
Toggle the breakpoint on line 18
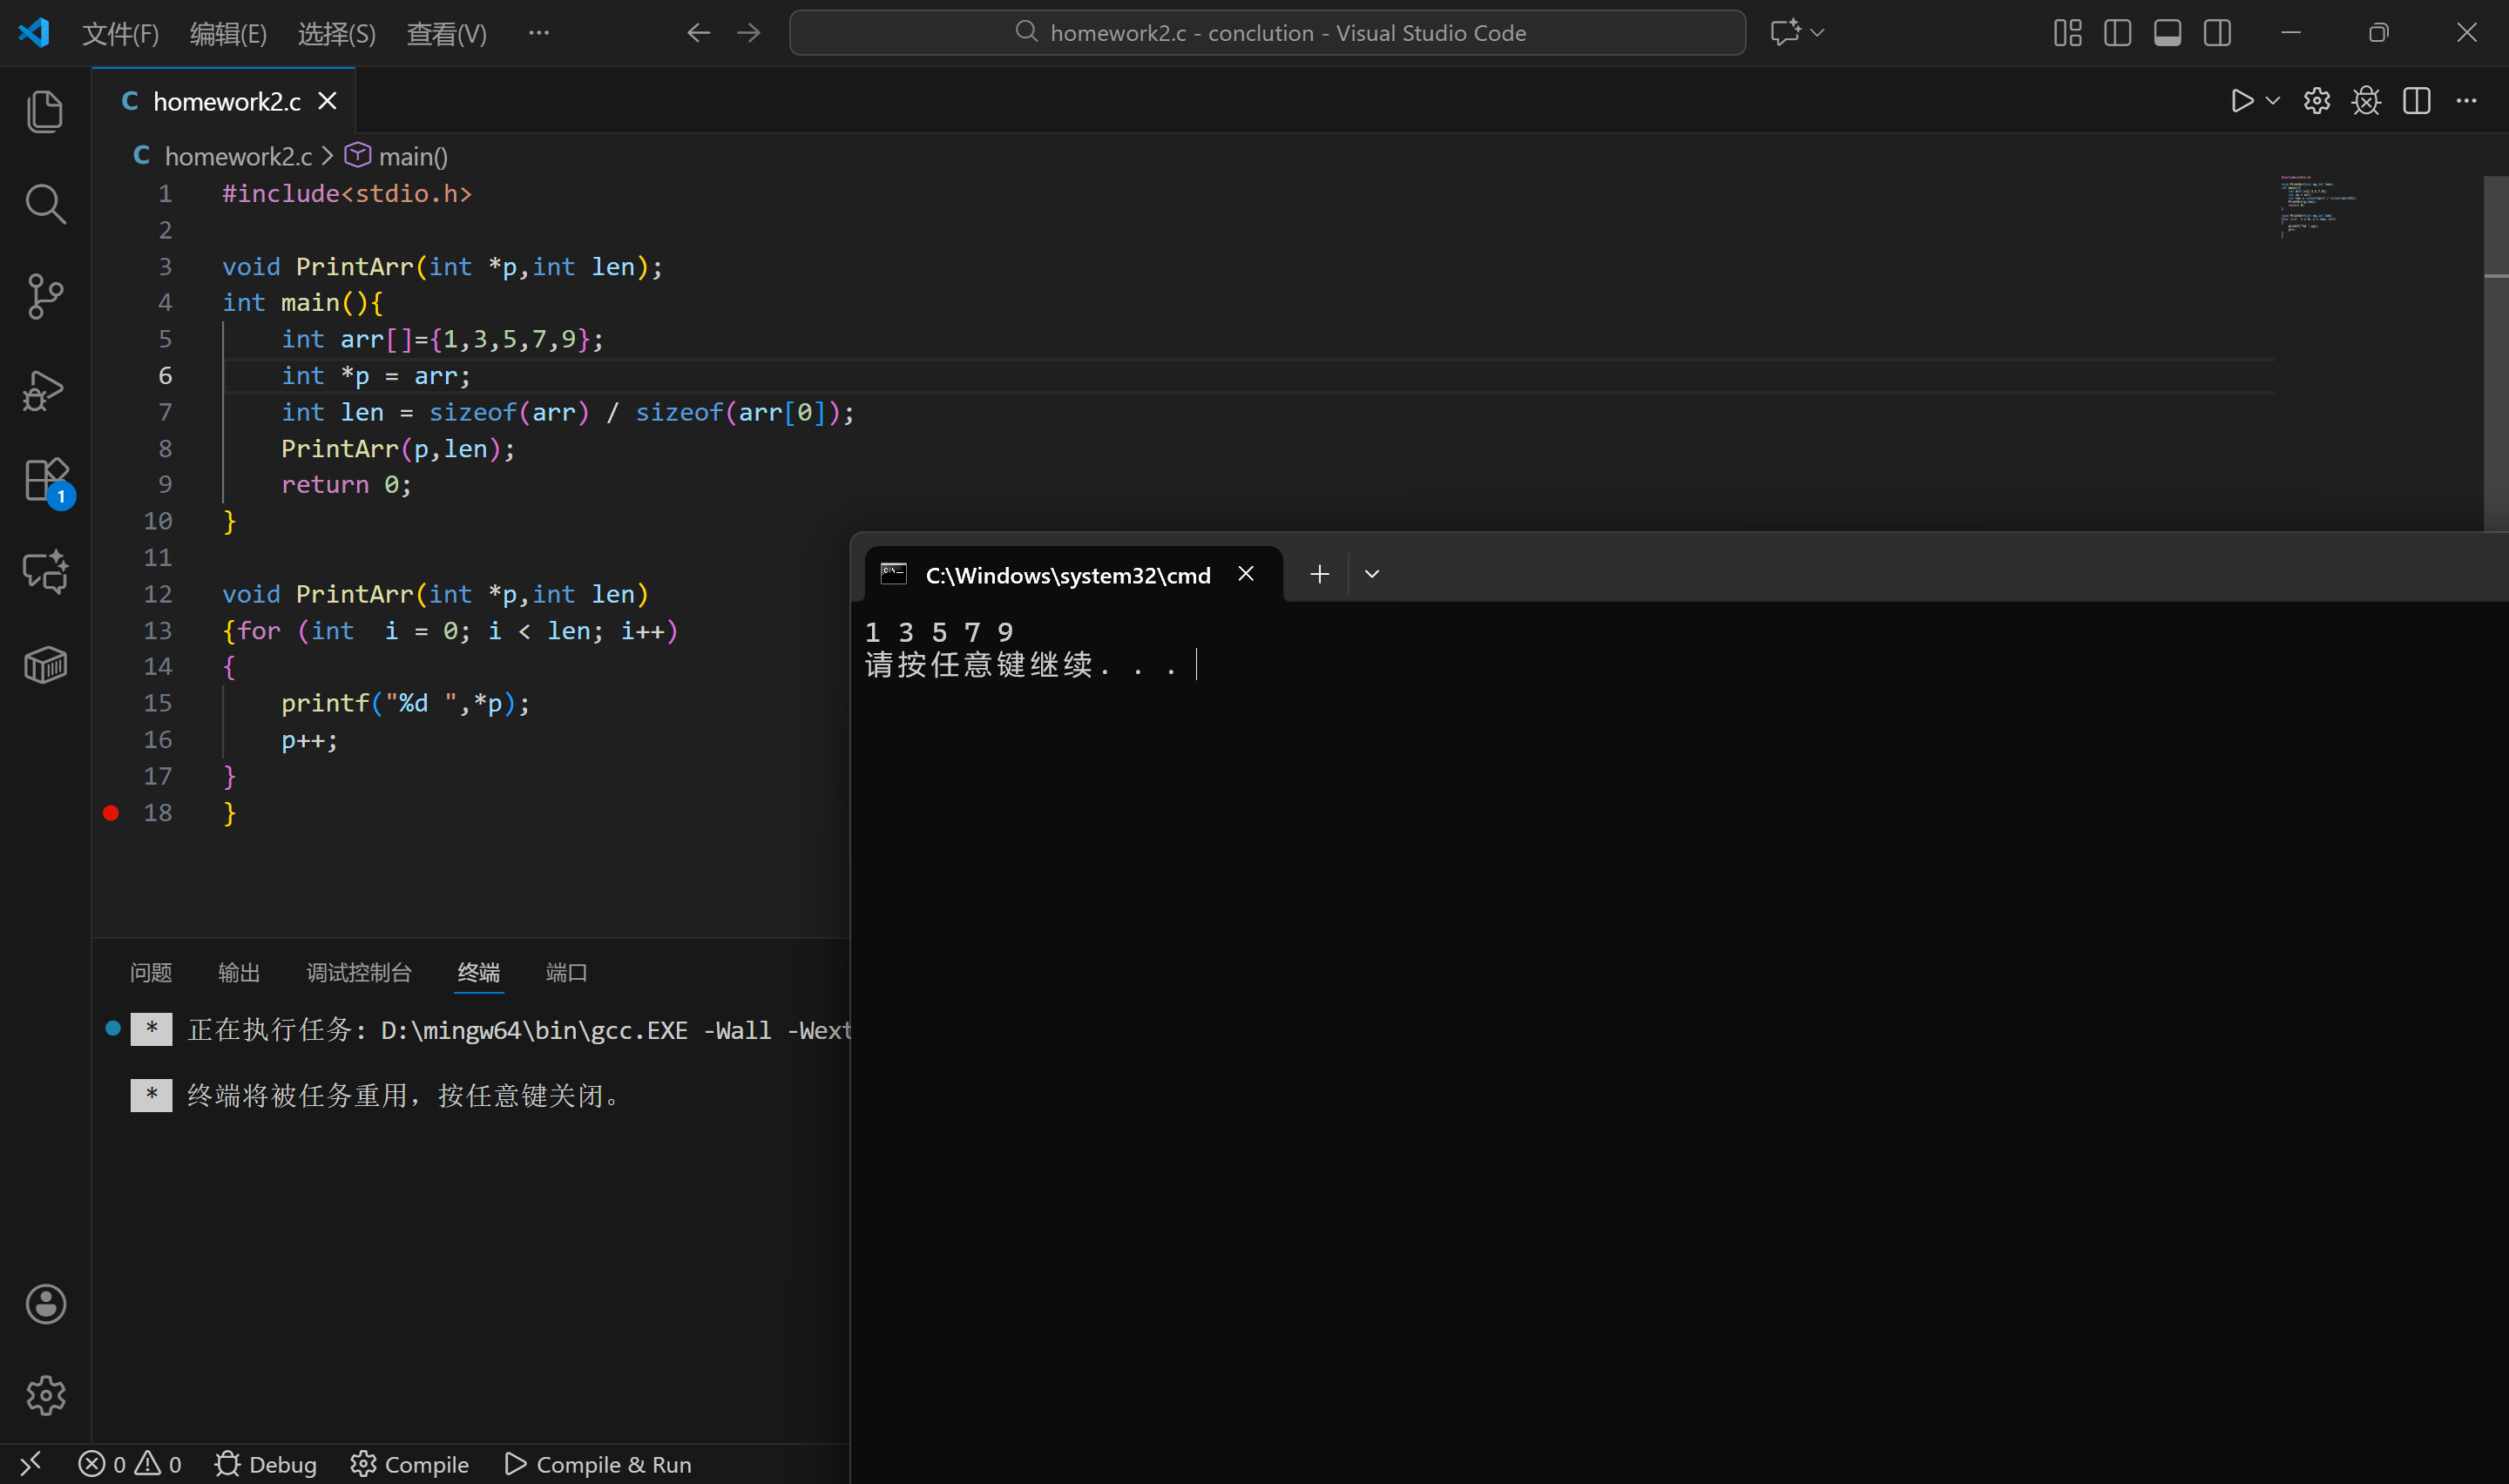coord(111,813)
